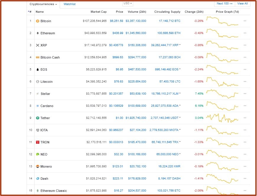Open the more-options dots for XRP row

[x=245, y=45]
